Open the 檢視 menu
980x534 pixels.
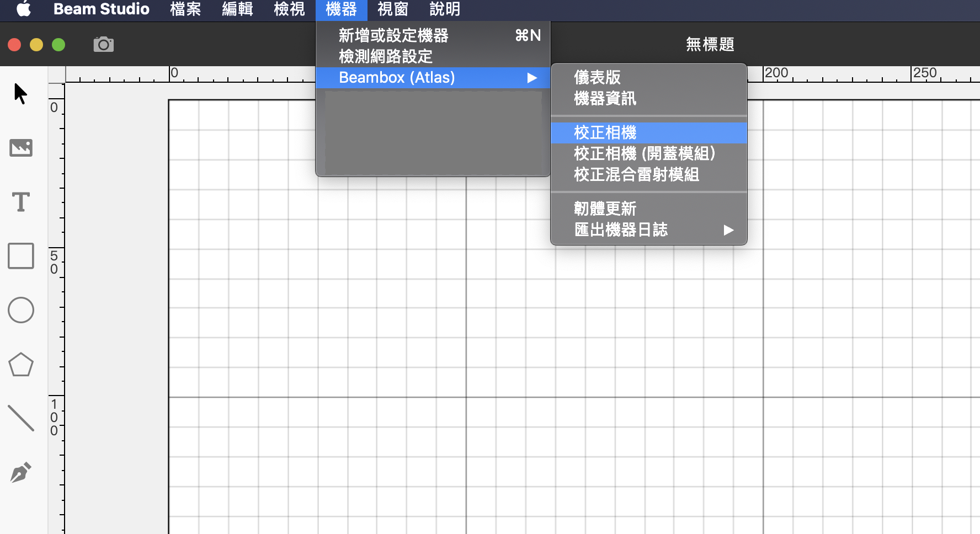[x=289, y=9]
